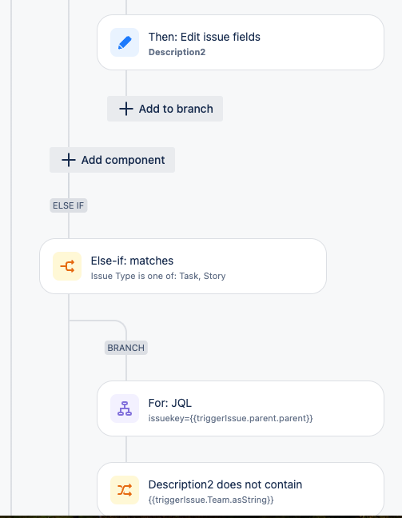Click the issuekey triggerIssue.parent.parent JQL text

[x=230, y=418]
